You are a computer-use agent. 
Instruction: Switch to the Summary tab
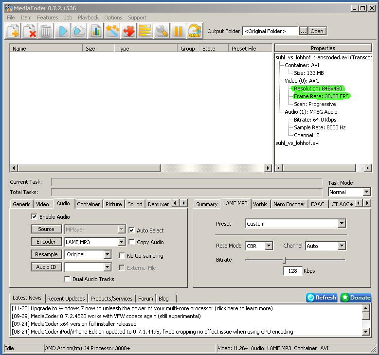click(207, 204)
